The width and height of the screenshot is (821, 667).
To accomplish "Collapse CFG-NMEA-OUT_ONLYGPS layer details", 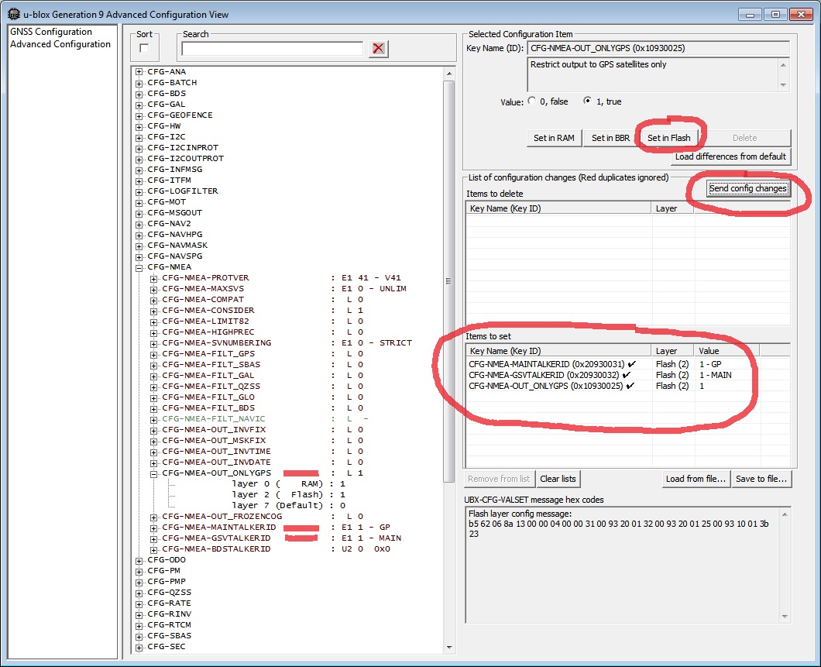I will [x=154, y=473].
